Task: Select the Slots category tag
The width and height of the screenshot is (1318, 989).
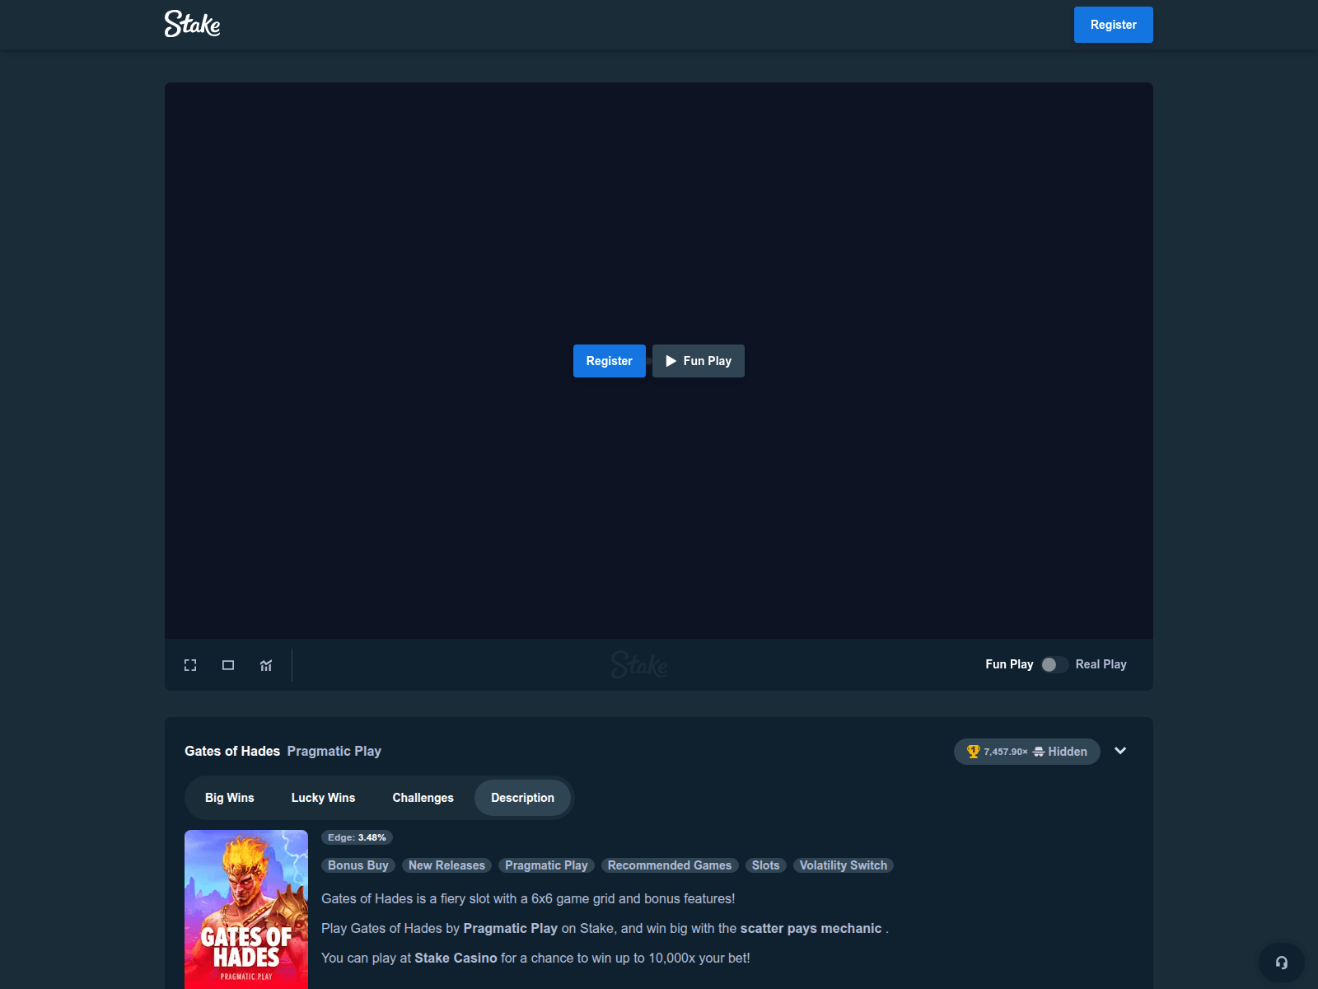Action: click(765, 865)
